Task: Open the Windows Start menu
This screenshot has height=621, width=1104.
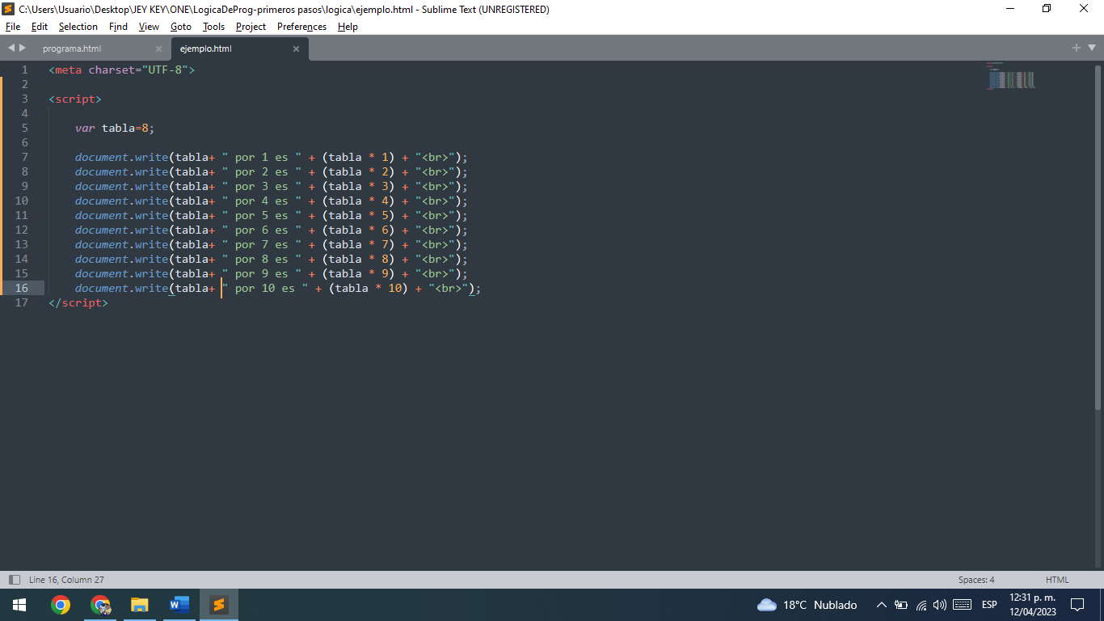Action: [19, 605]
